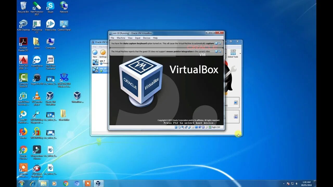Screen dimensions: 333x187
Task: Open the File menu in VirtualBox Manager window
Action: [95, 47]
